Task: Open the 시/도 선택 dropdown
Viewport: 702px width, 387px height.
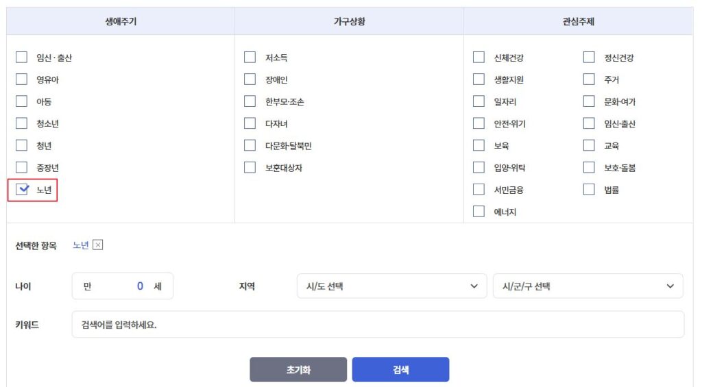Action: (x=391, y=286)
